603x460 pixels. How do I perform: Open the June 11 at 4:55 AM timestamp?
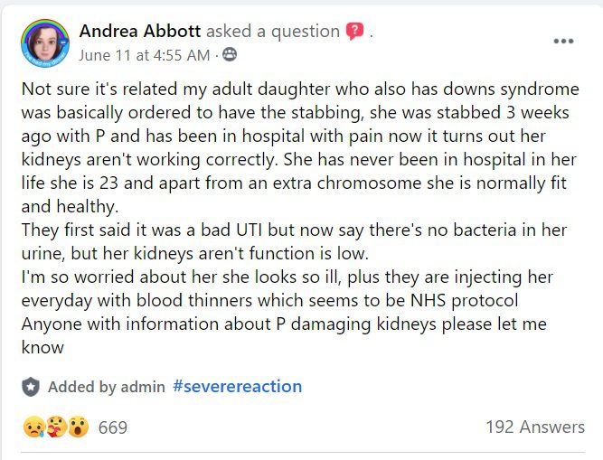pos(145,55)
